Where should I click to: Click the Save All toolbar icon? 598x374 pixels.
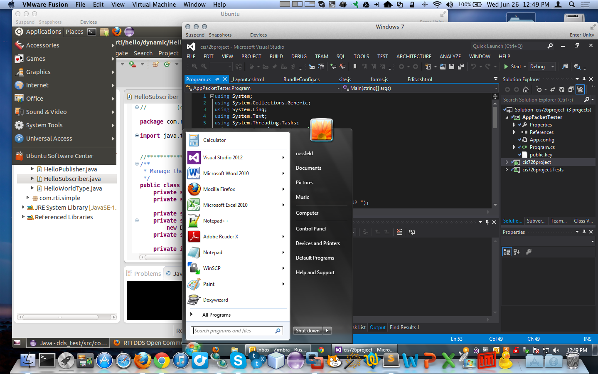[460, 67]
